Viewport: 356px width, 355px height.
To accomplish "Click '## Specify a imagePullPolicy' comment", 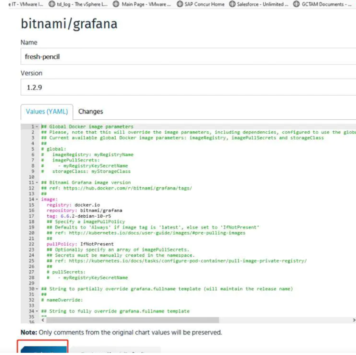I will click(x=86, y=222).
